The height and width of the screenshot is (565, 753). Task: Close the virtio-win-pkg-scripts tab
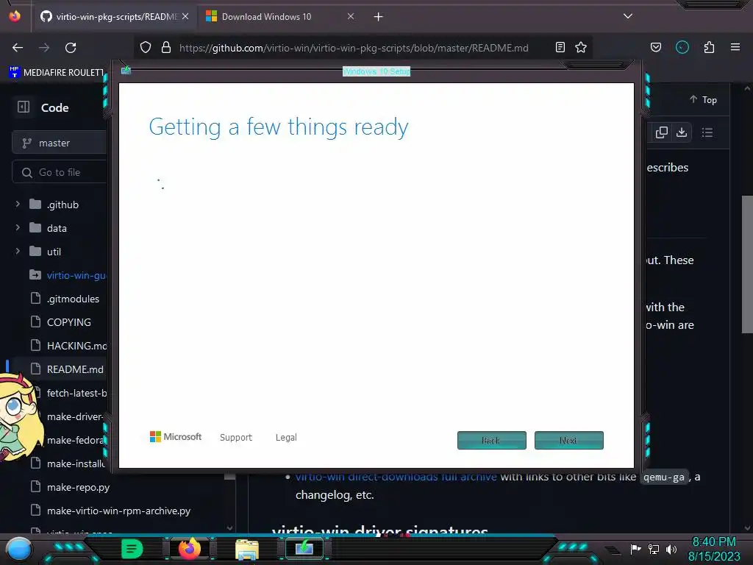coord(185,16)
